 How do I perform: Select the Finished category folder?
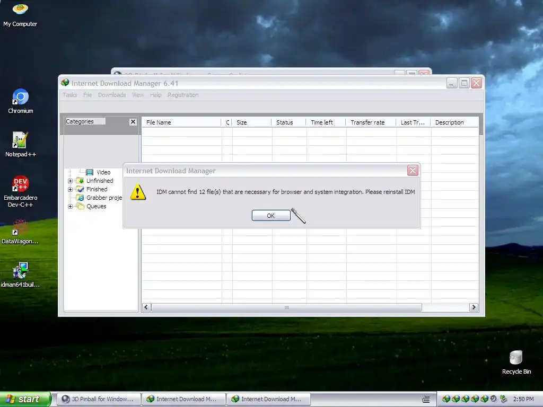point(92,189)
